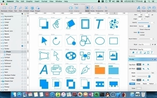Open the Graphic menu

click(29, 1)
